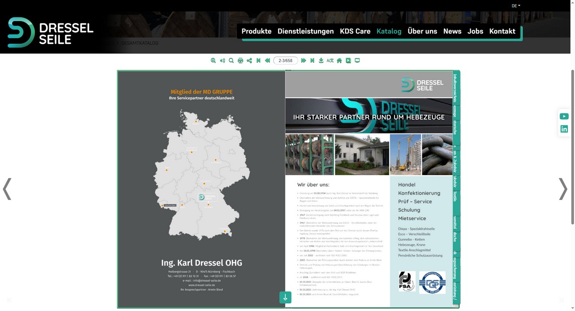Return to catalog home via house icon

click(x=339, y=61)
